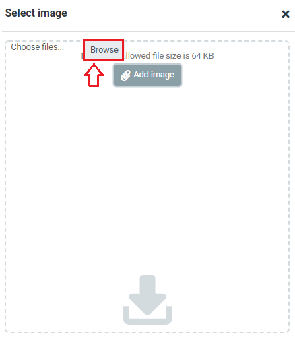Close the Select image dialog
Viewport: 295px width, 343px height.
(286, 14)
